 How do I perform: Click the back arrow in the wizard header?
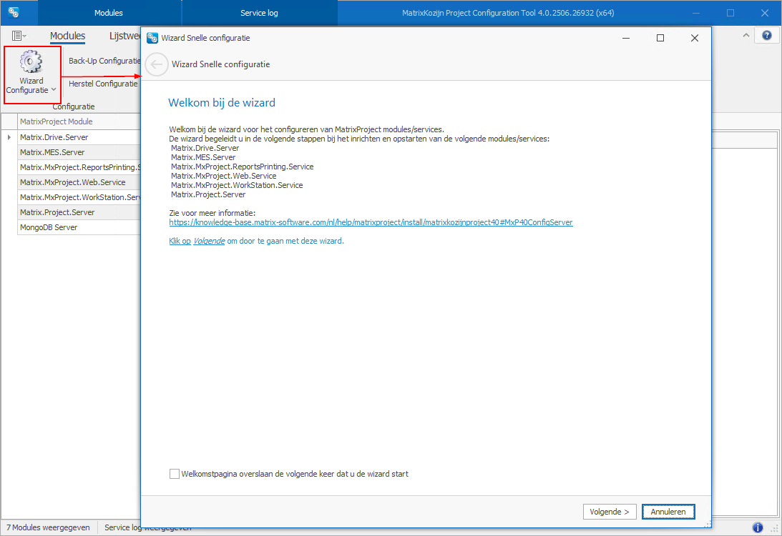tap(157, 64)
